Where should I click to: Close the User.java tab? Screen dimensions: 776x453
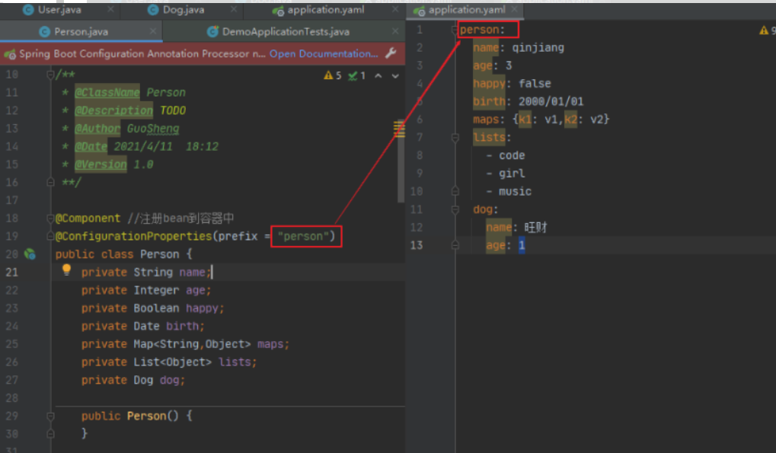tap(110, 9)
